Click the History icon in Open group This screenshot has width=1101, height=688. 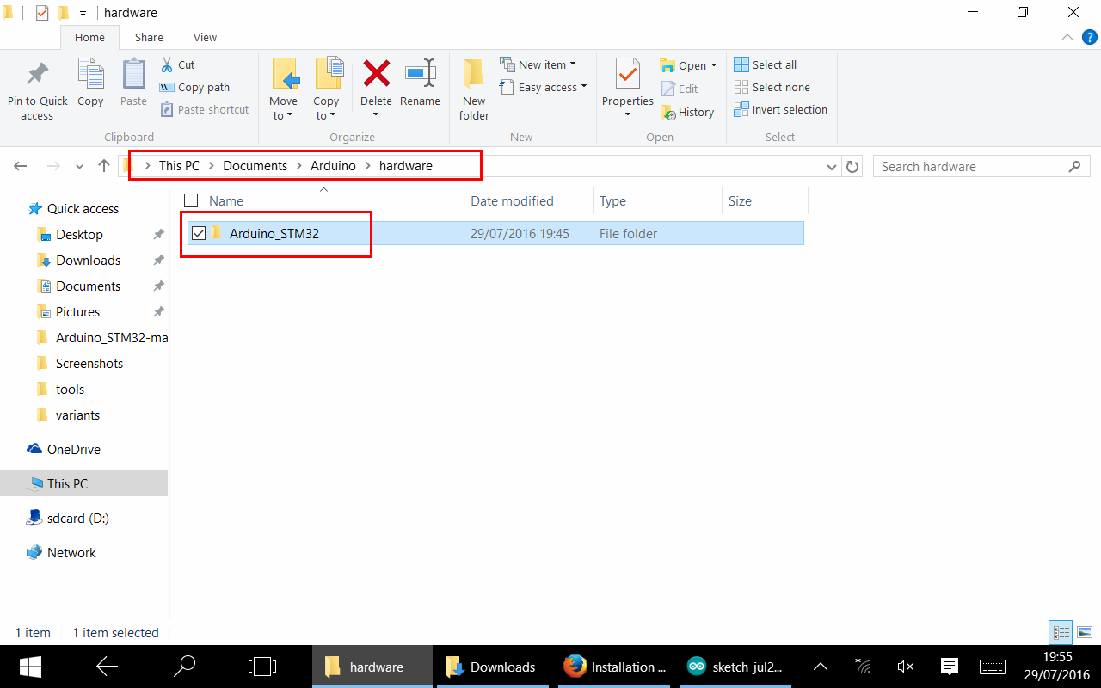[668, 112]
